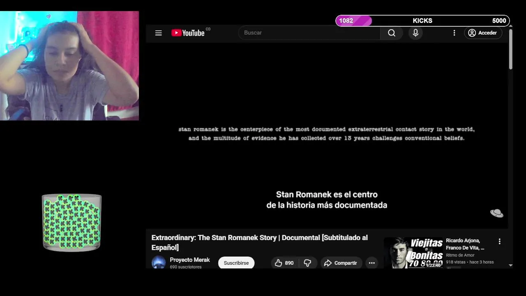Click the Acceder sign-in button
The image size is (526, 296).
point(483,33)
